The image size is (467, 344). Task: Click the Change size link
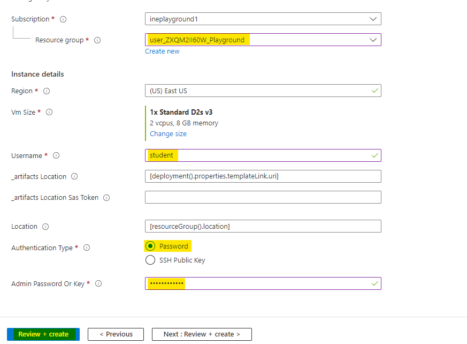click(x=168, y=134)
